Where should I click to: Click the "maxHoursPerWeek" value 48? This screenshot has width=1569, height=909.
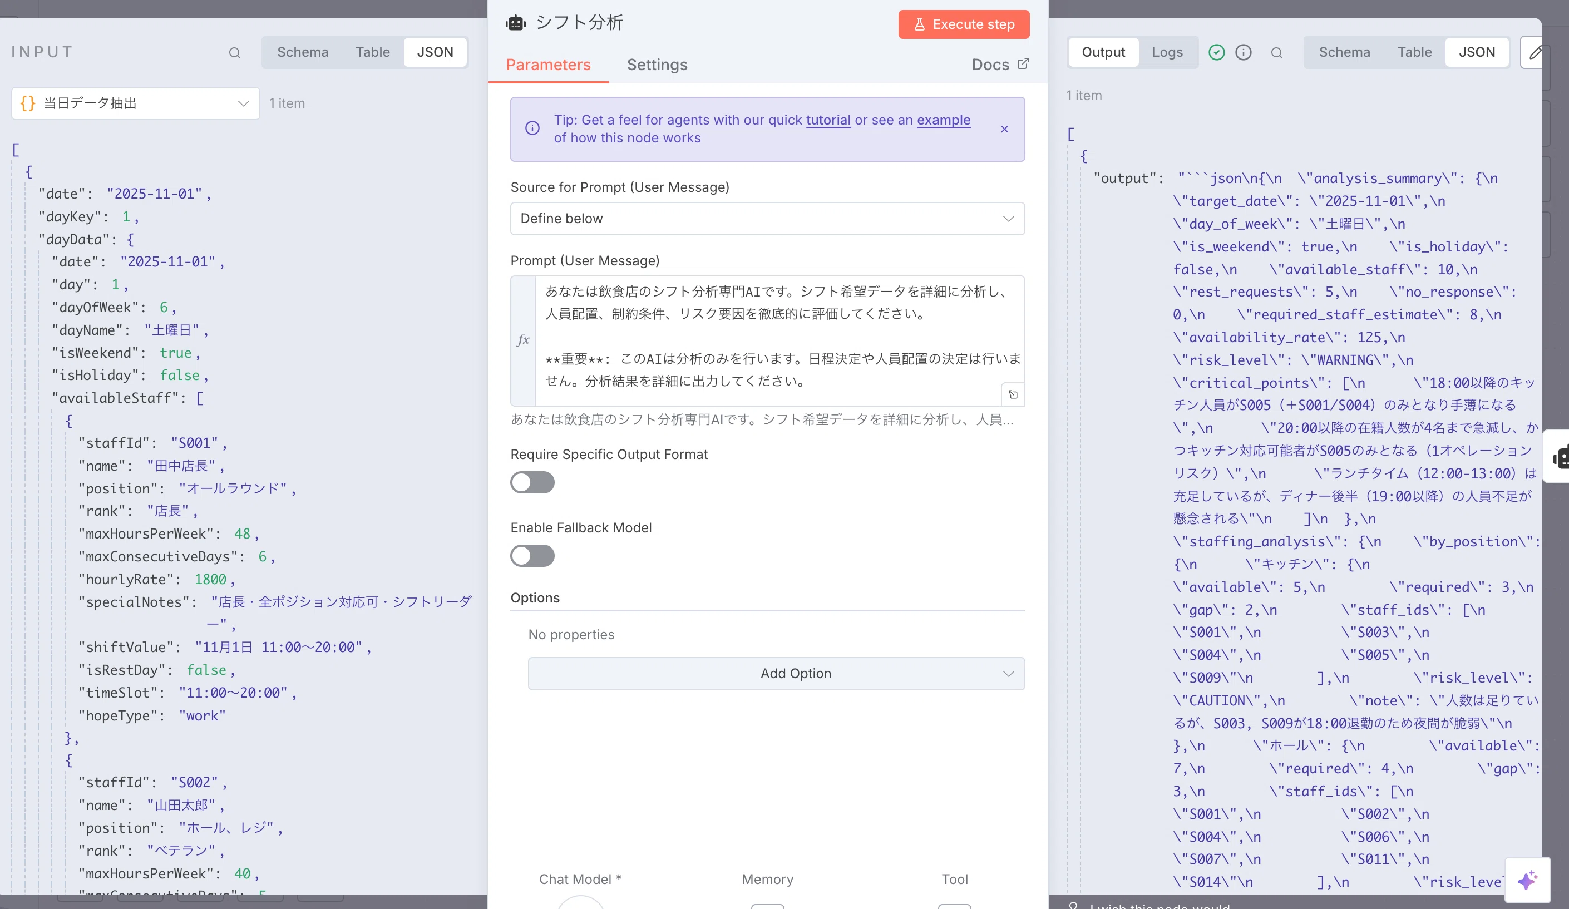coord(242,534)
